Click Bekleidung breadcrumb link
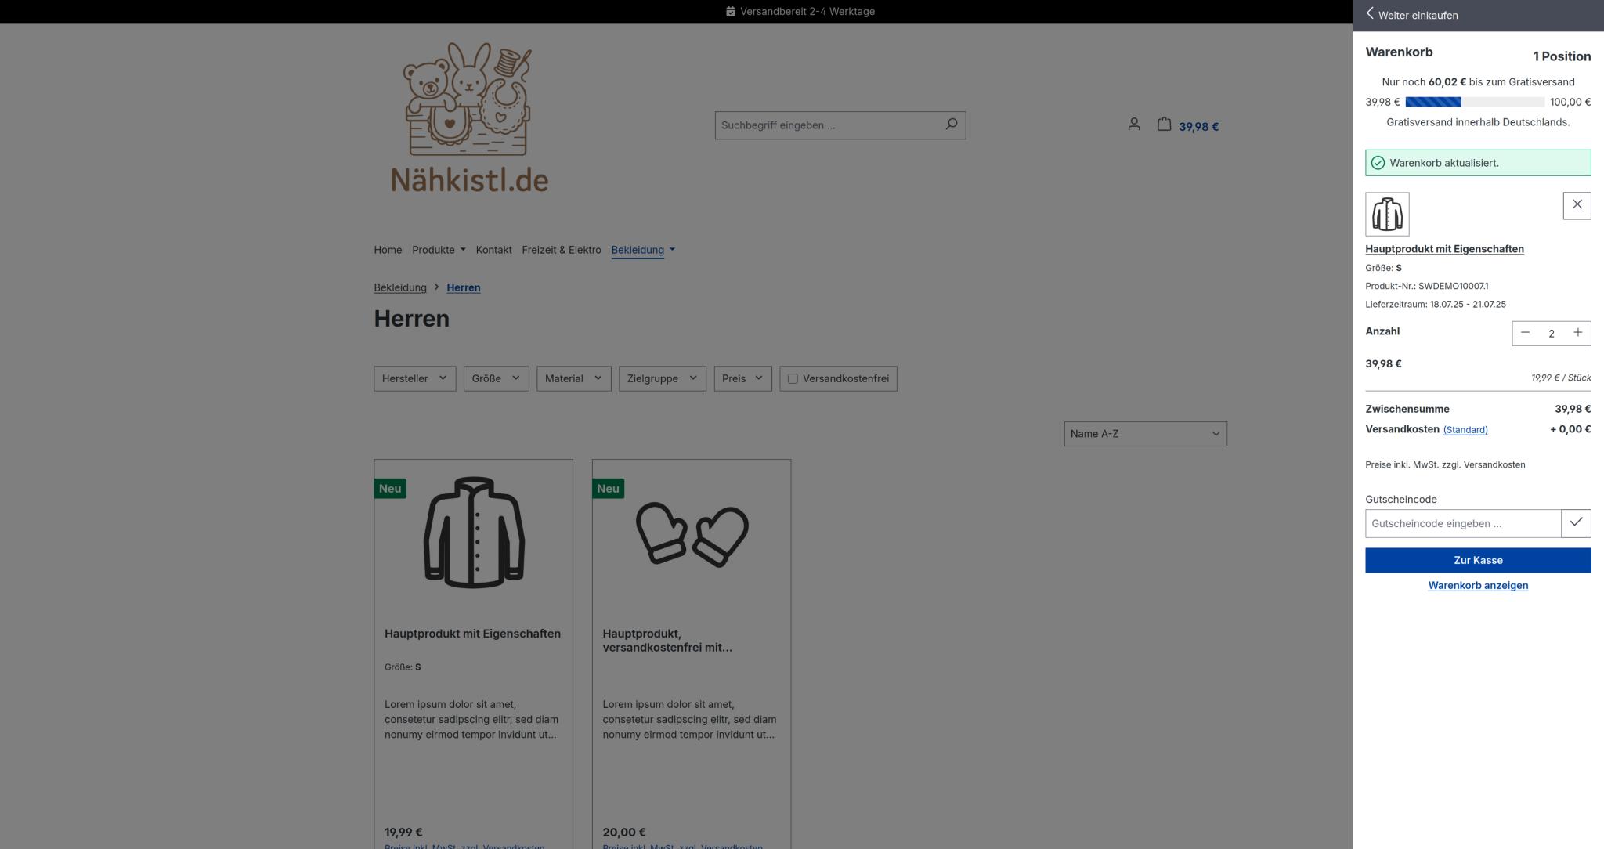1604x849 pixels. (x=400, y=287)
